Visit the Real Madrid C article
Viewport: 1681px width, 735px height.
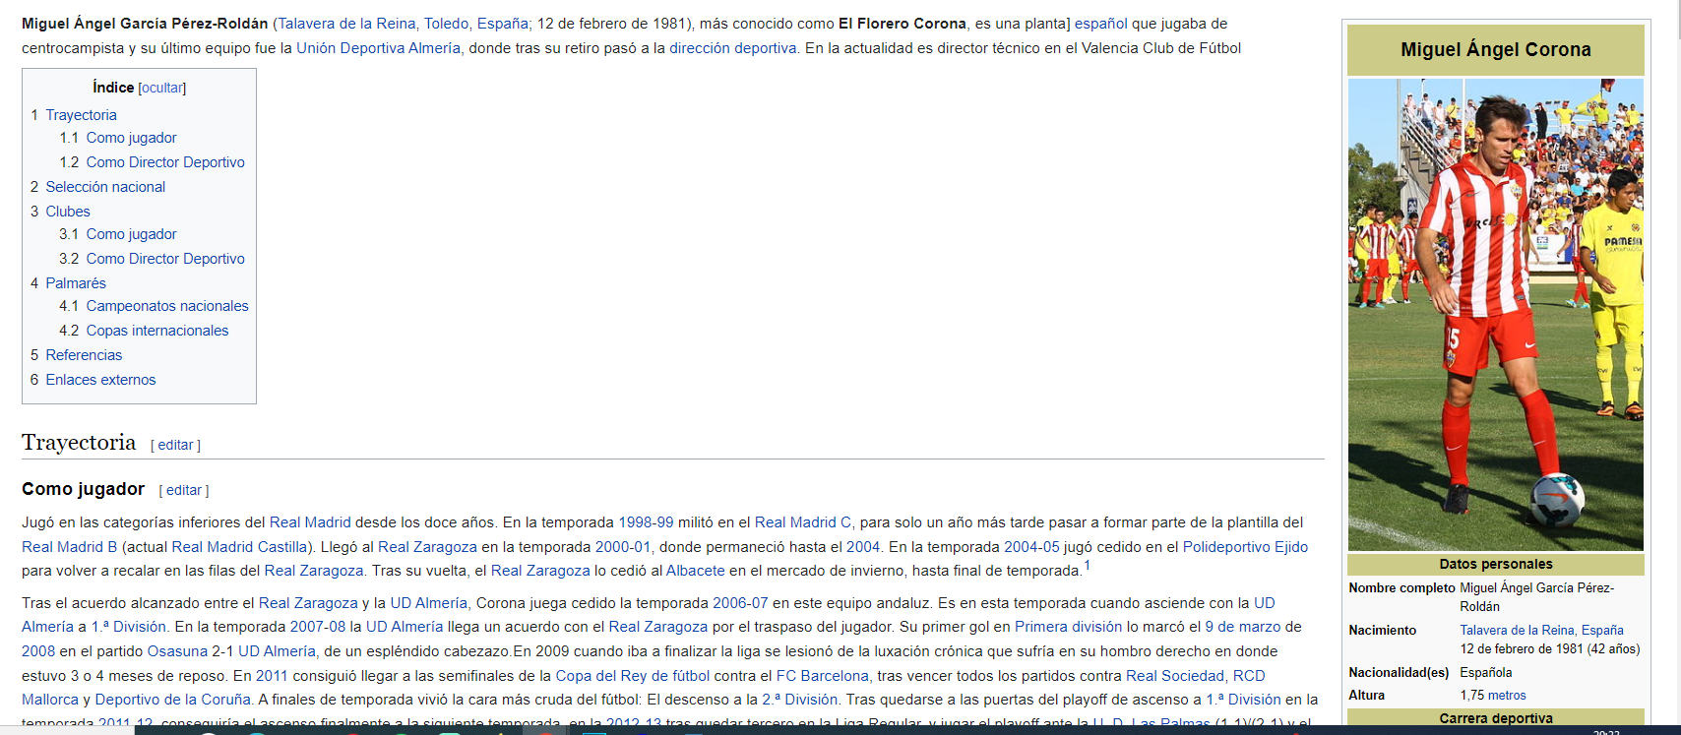pyautogui.click(x=803, y=522)
